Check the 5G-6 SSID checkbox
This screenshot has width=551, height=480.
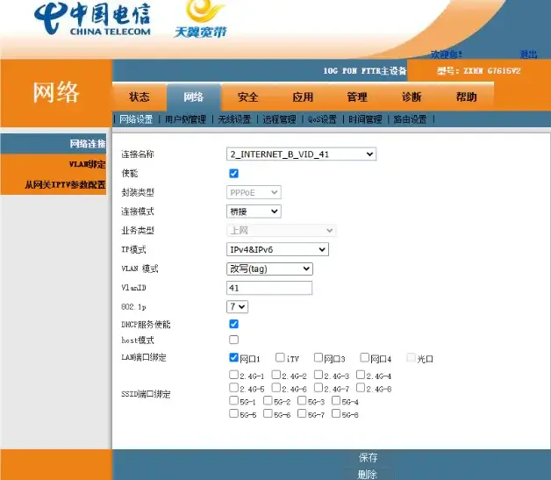pos(268,413)
